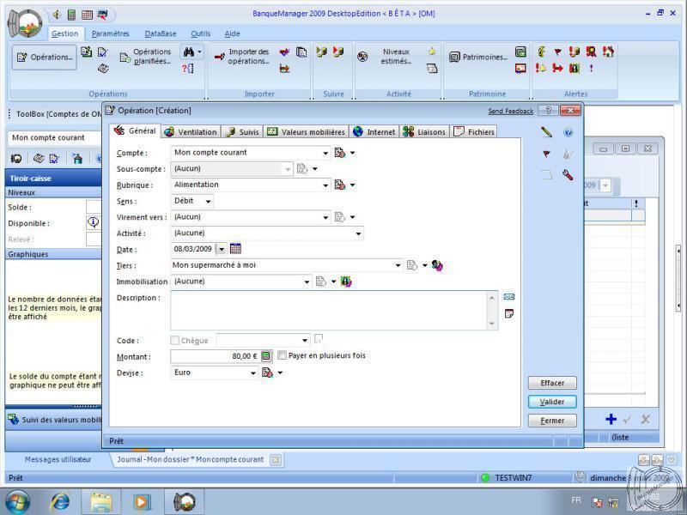Click into the Description text area

[x=329, y=310]
